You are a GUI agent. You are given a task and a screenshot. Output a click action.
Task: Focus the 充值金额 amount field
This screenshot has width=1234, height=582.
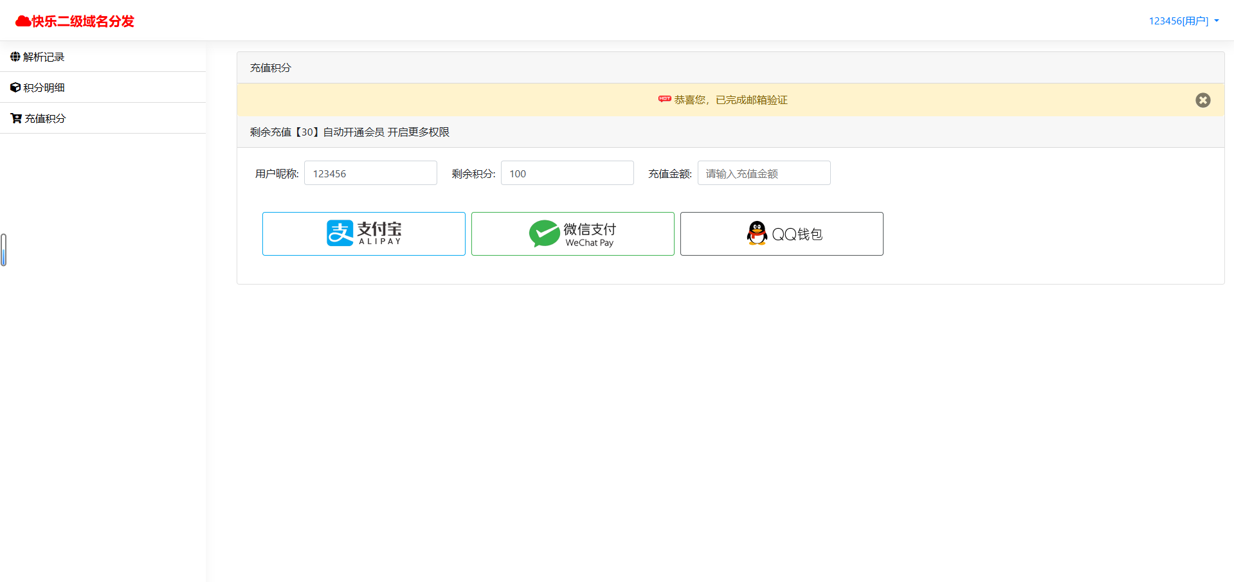tap(764, 173)
